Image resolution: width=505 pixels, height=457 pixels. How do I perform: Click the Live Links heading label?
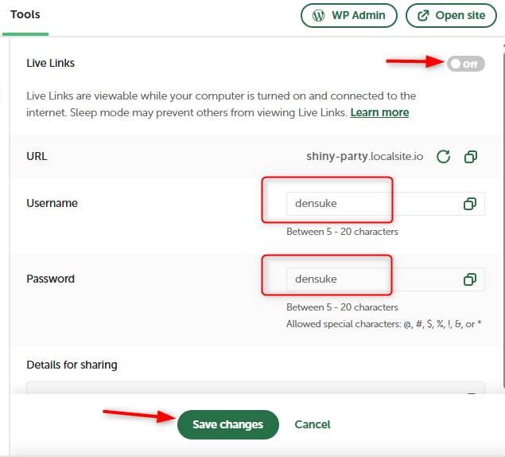click(x=51, y=63)
